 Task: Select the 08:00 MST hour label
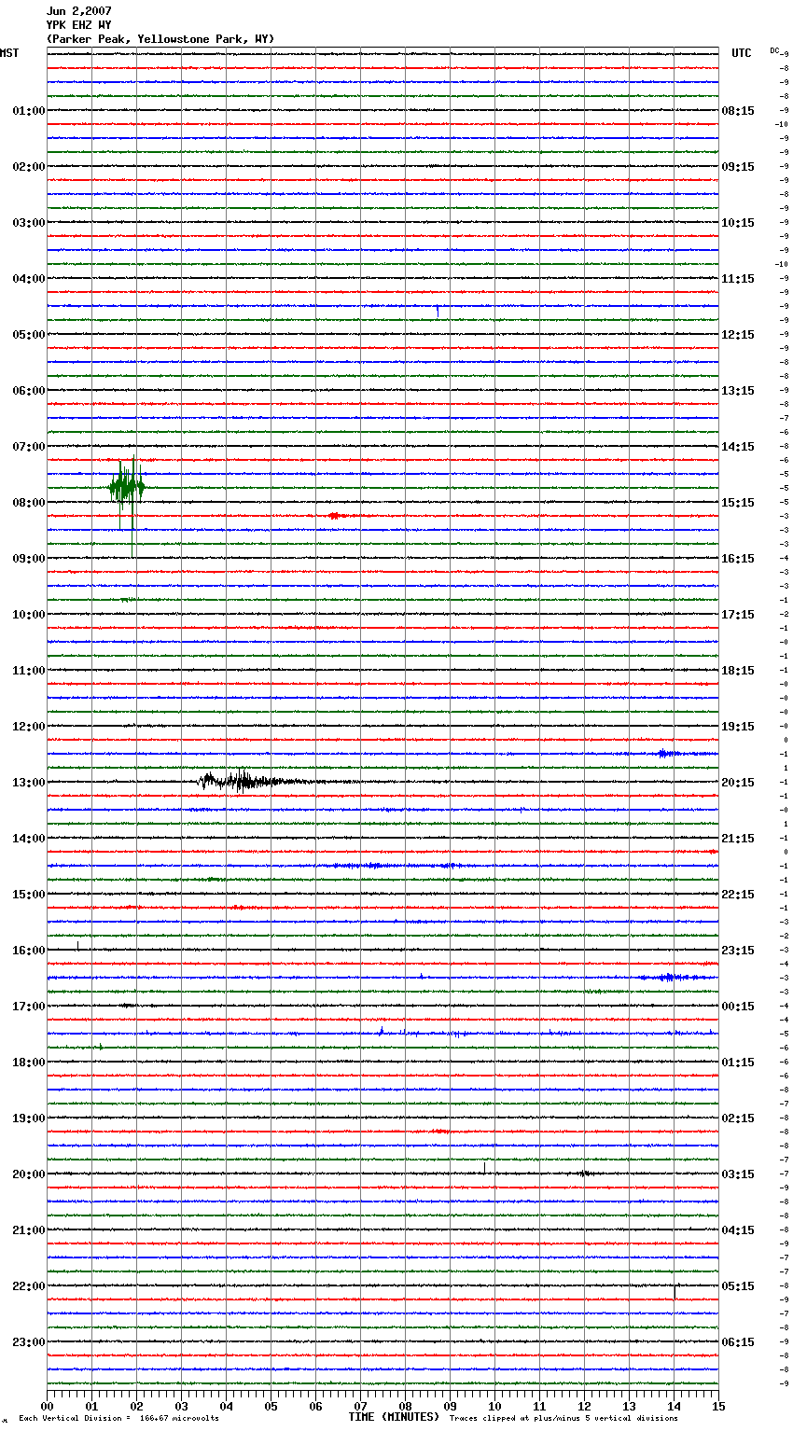click(29, 503)
